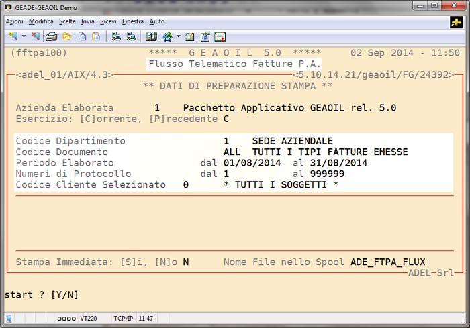Click the Stampa Immediata N value field
The height and width of the screenshot is (328, 470).
pos(186,262)
